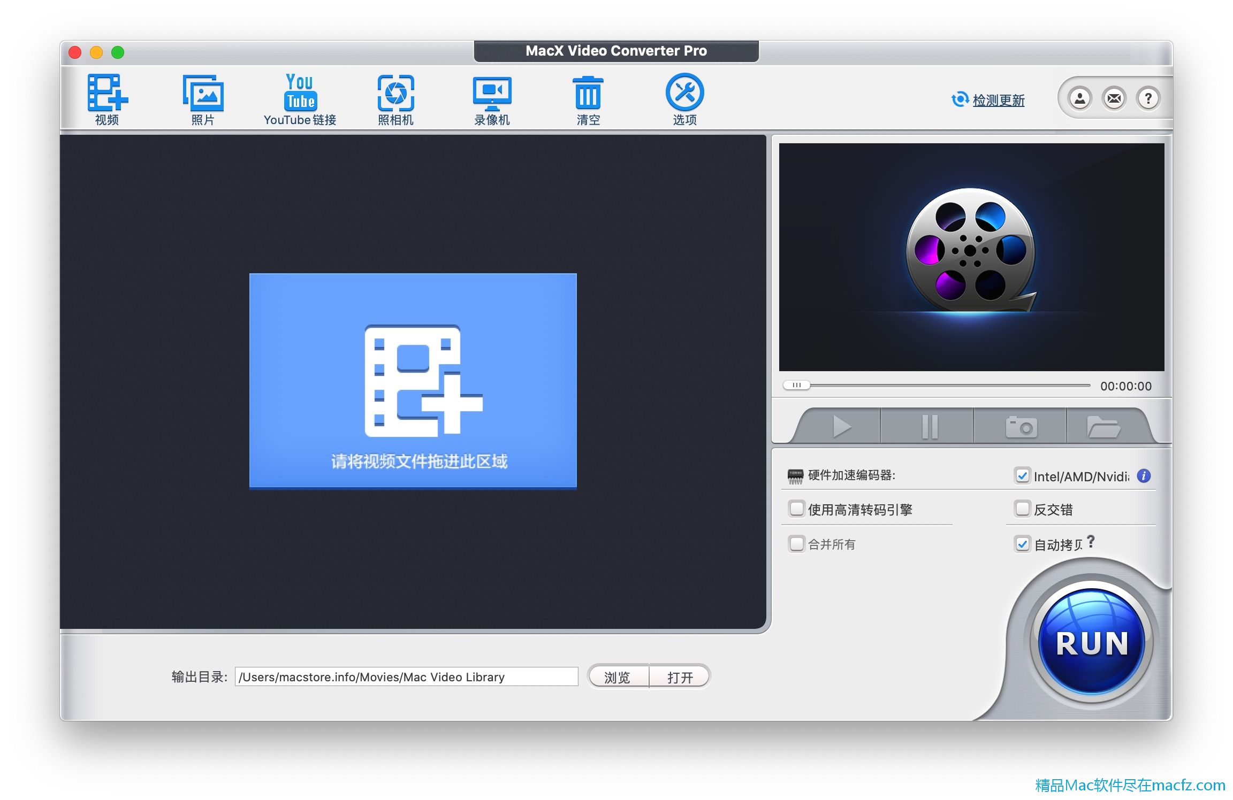Close the window with the red button
This screenshot has width=1233, height=800.
tap(75, 52)
